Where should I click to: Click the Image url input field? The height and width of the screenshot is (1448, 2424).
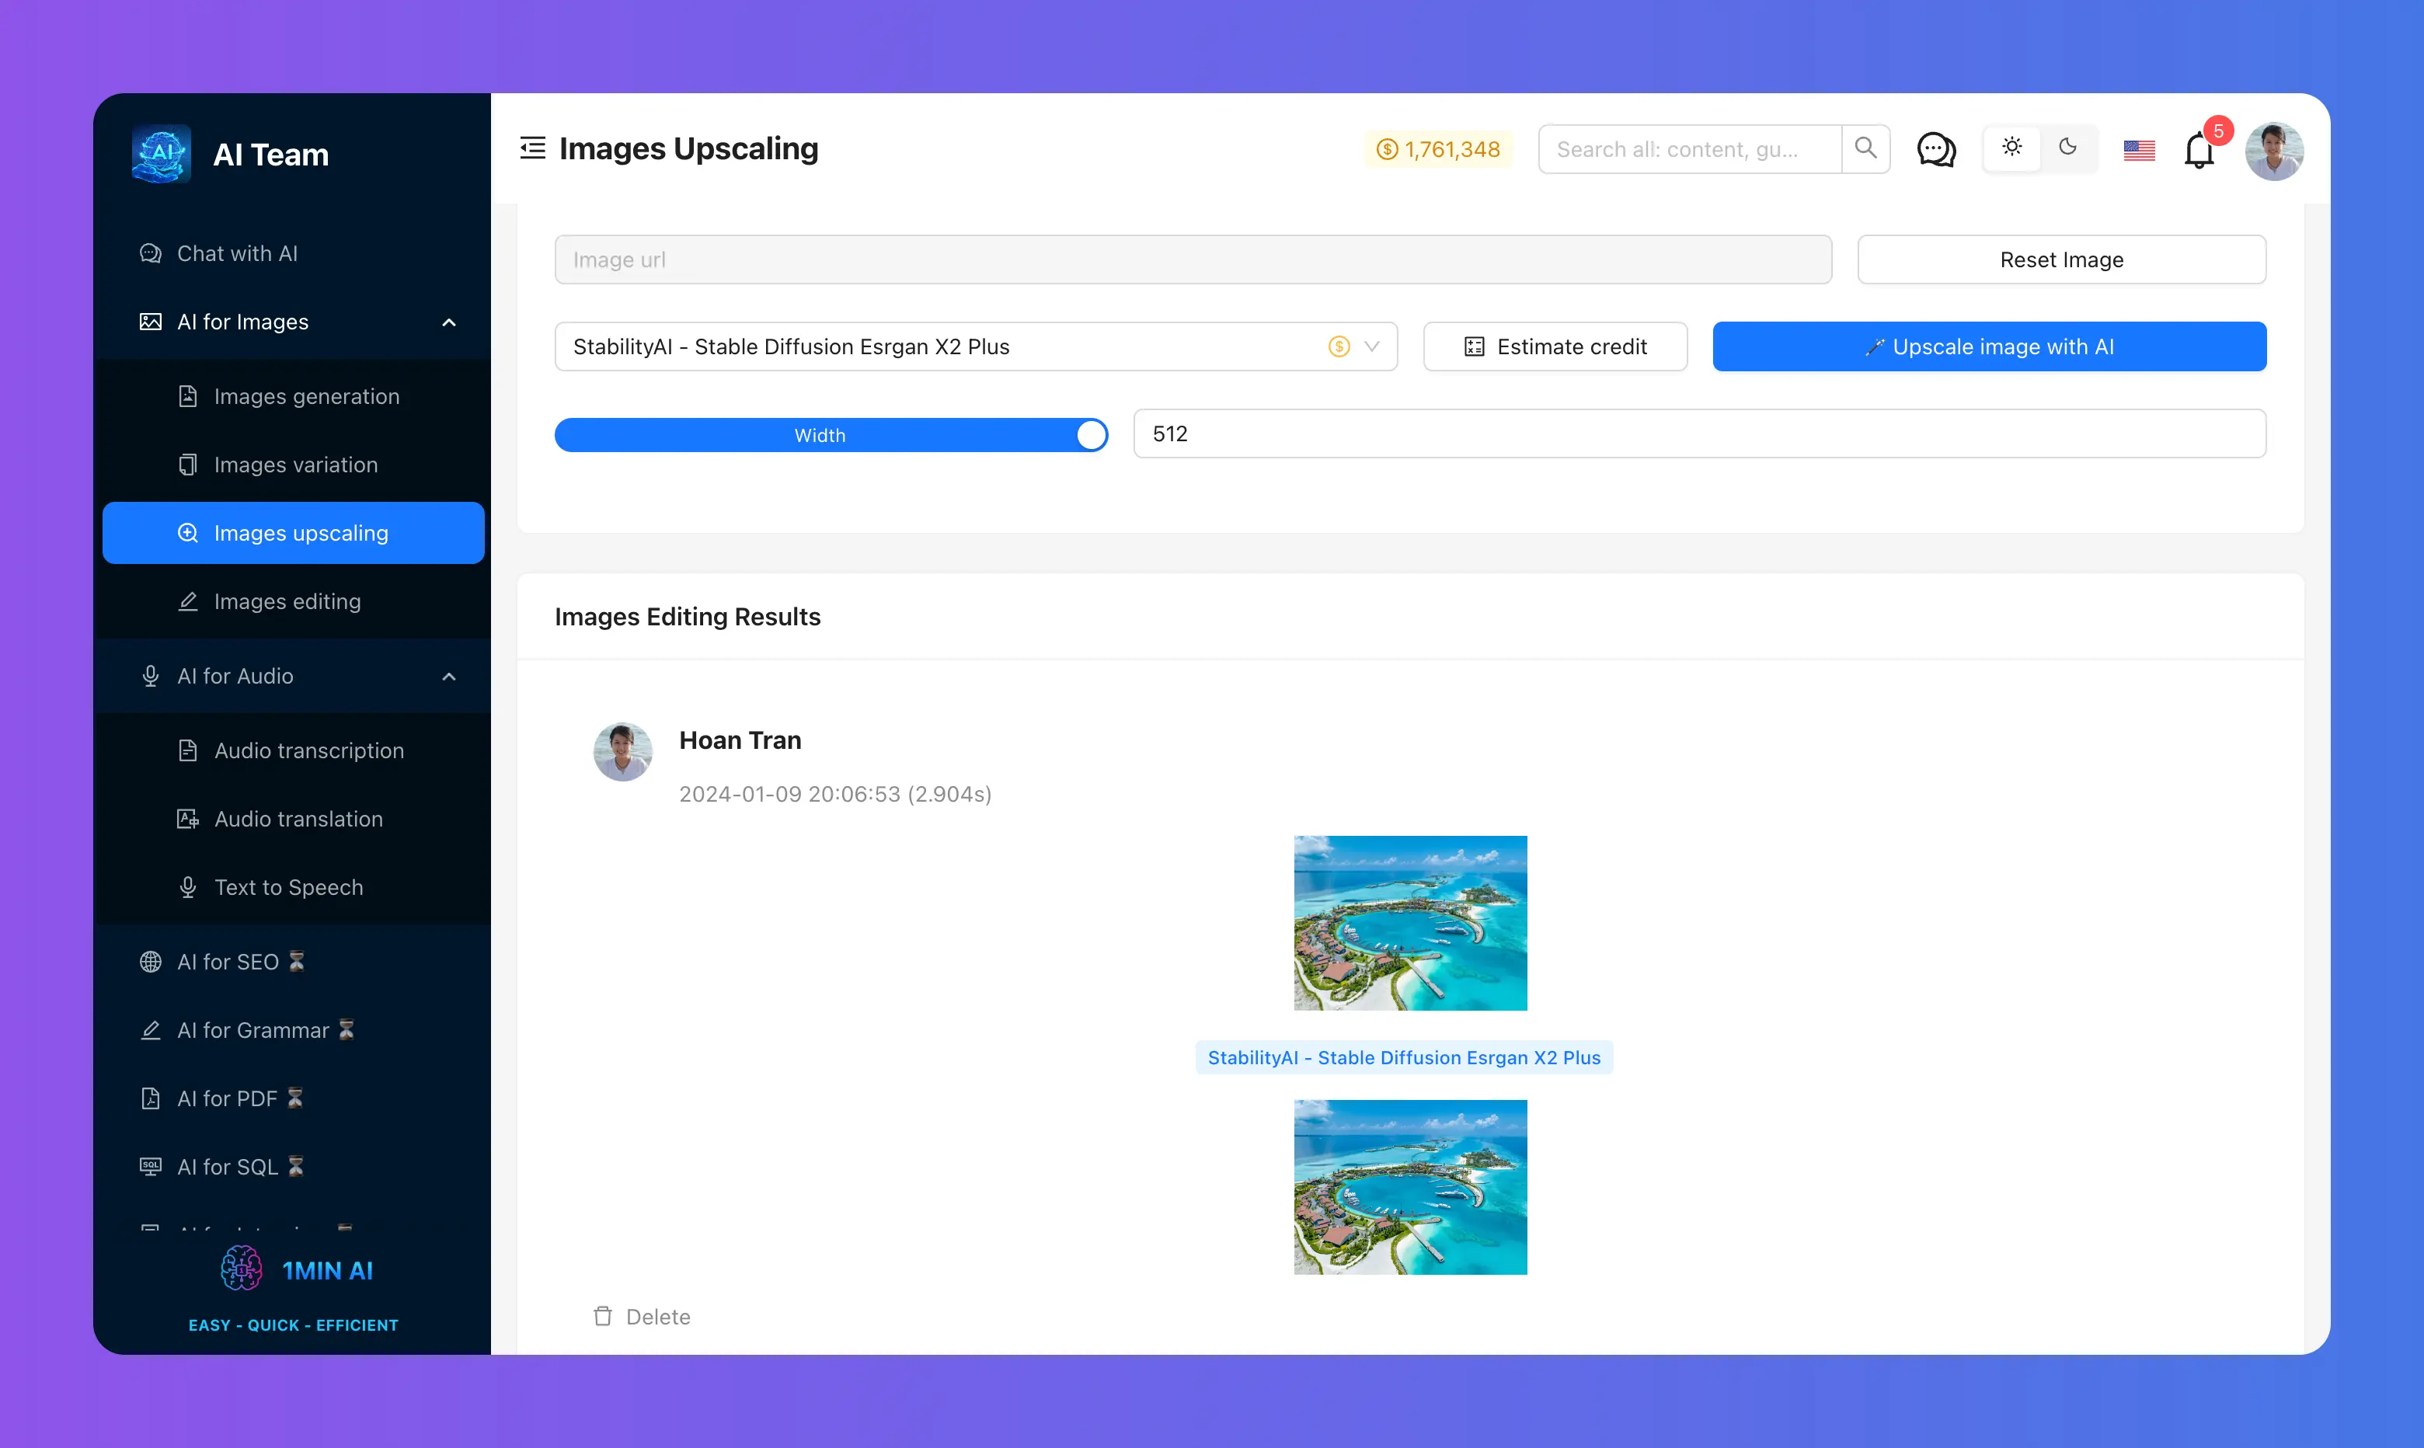click(1193, 259)
